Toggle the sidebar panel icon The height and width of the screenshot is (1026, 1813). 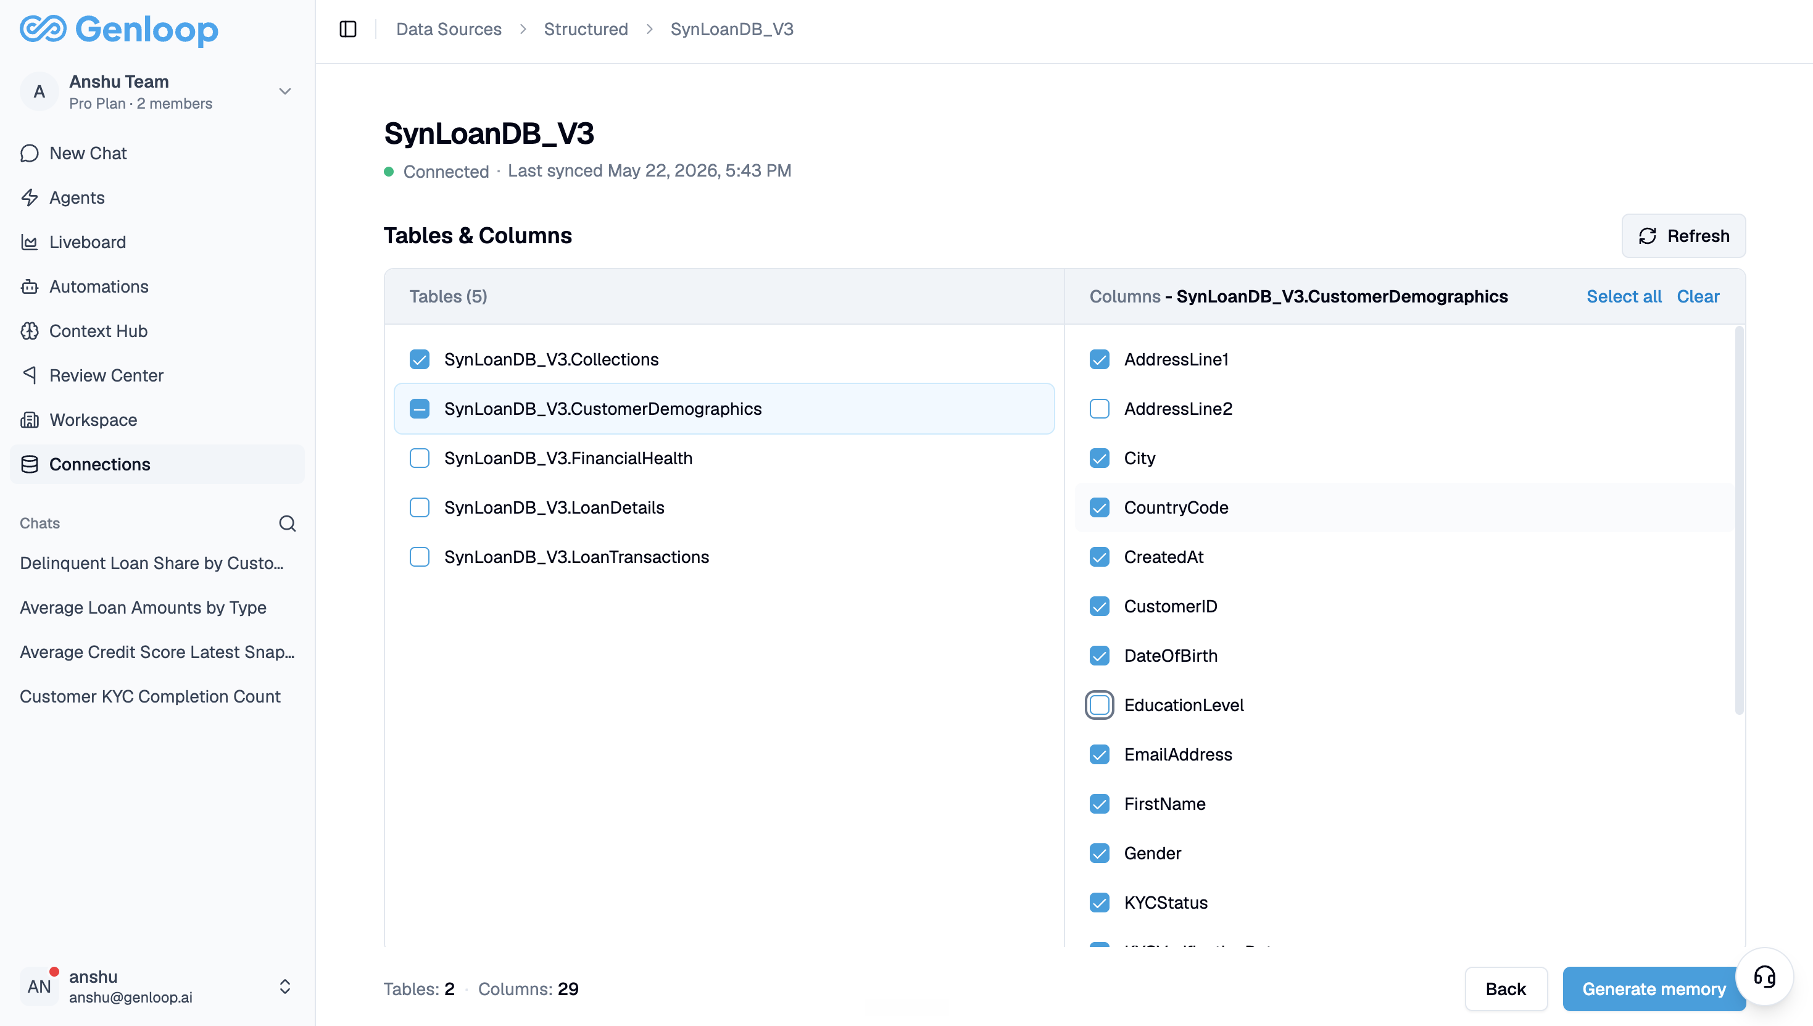coord(348,29)
